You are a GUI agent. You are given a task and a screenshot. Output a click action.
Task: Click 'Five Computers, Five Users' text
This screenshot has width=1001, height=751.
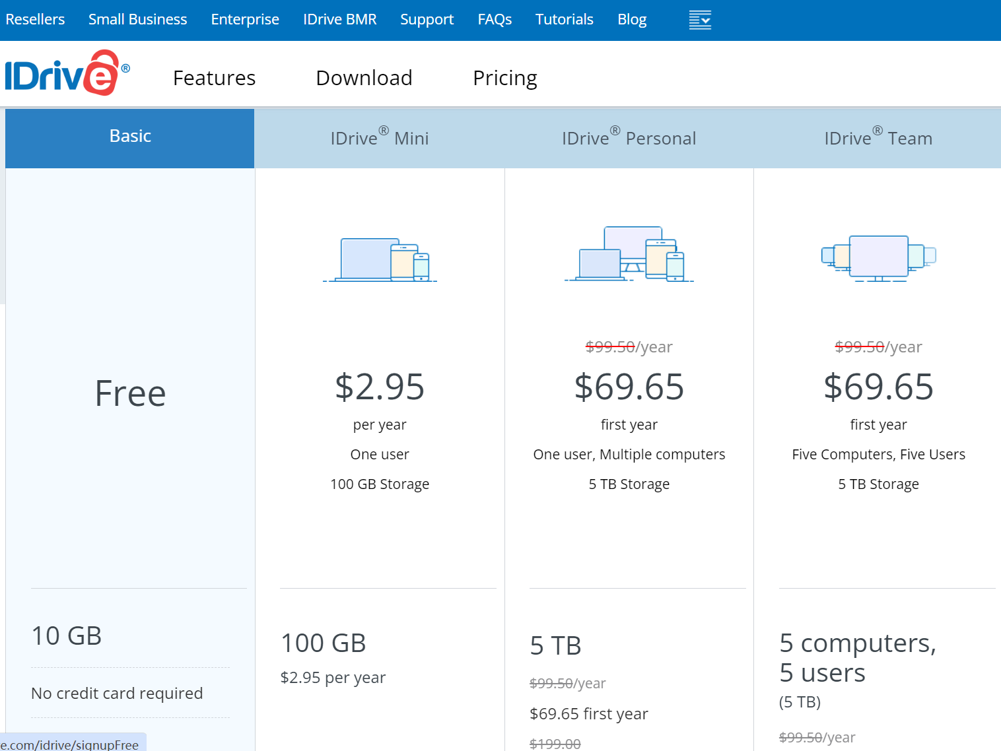pyautogui.click(x=879, y=454)
